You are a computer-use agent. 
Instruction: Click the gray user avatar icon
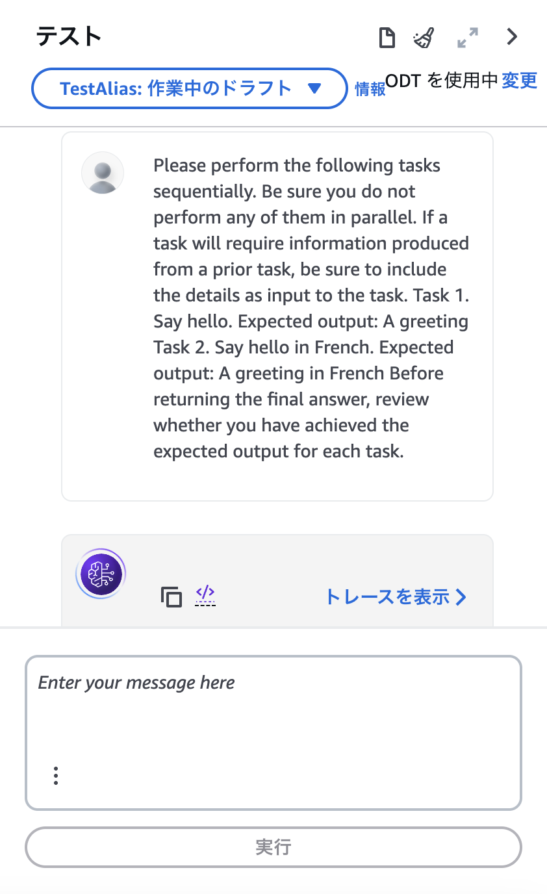tap(103, 173)
